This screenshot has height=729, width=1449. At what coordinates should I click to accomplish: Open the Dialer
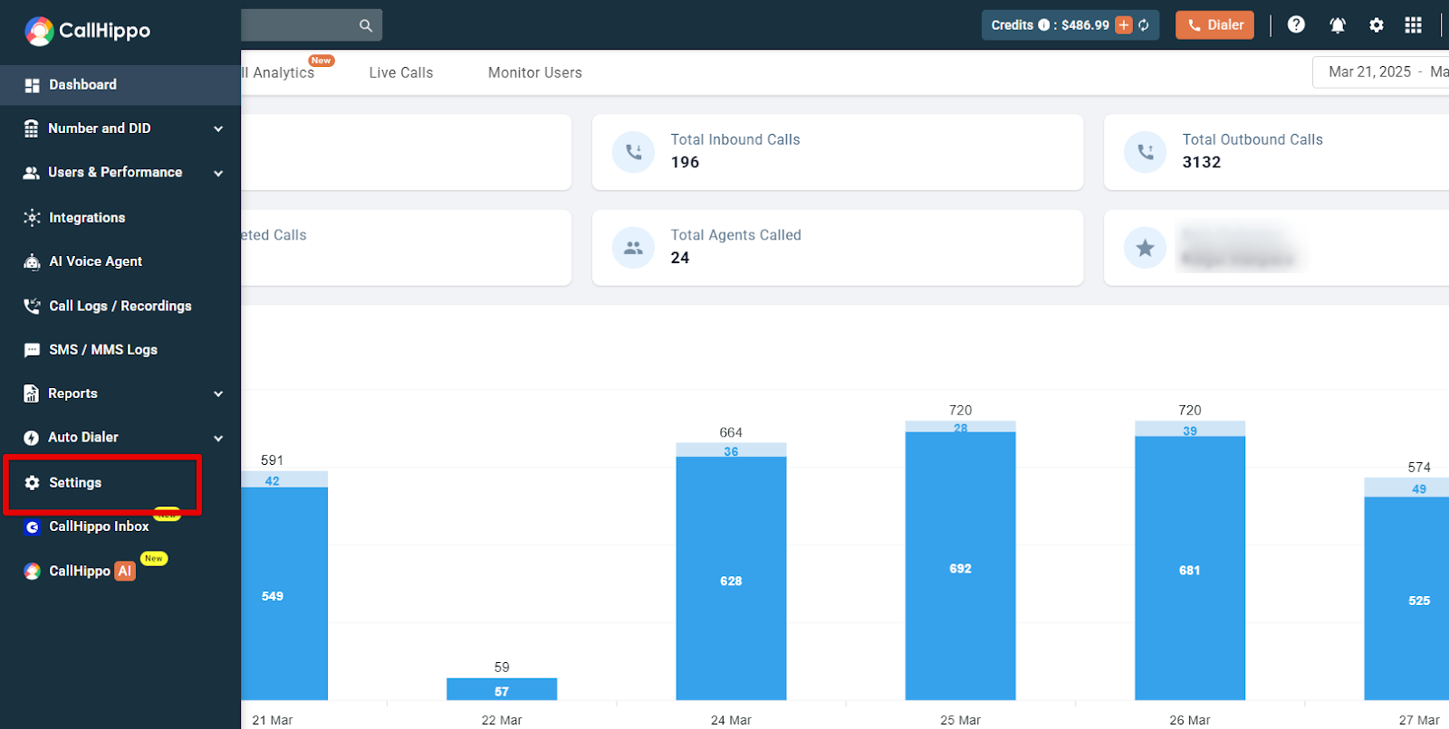(x=1214, y=25)
